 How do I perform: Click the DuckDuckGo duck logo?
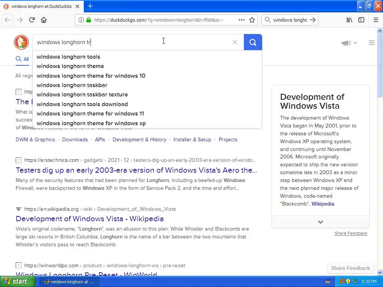(21, 42)
